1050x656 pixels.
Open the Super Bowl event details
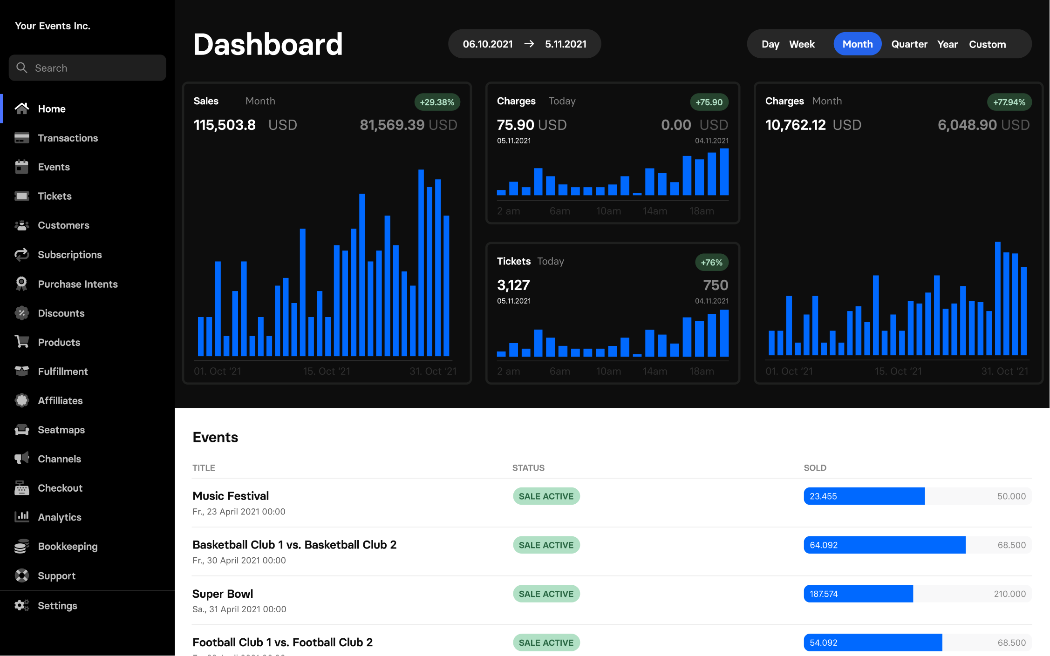(x=223, y=594)
